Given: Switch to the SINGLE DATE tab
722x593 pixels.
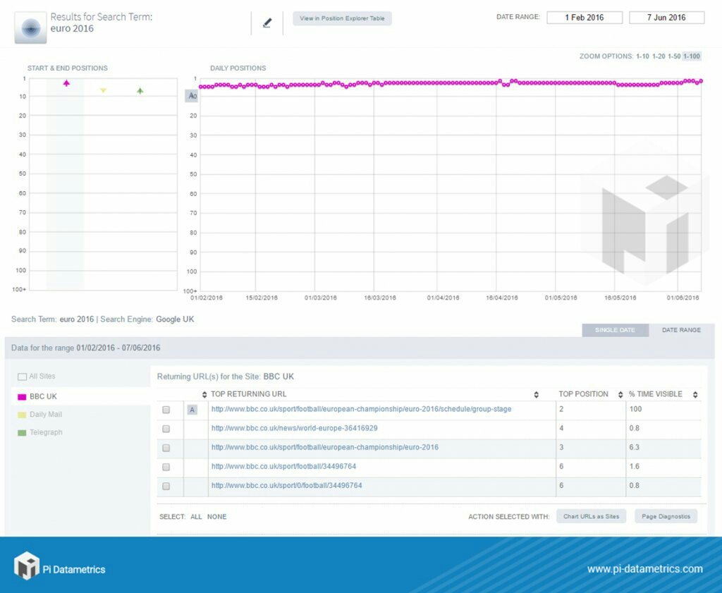Looking at the screenshot, I should point(615,329).
